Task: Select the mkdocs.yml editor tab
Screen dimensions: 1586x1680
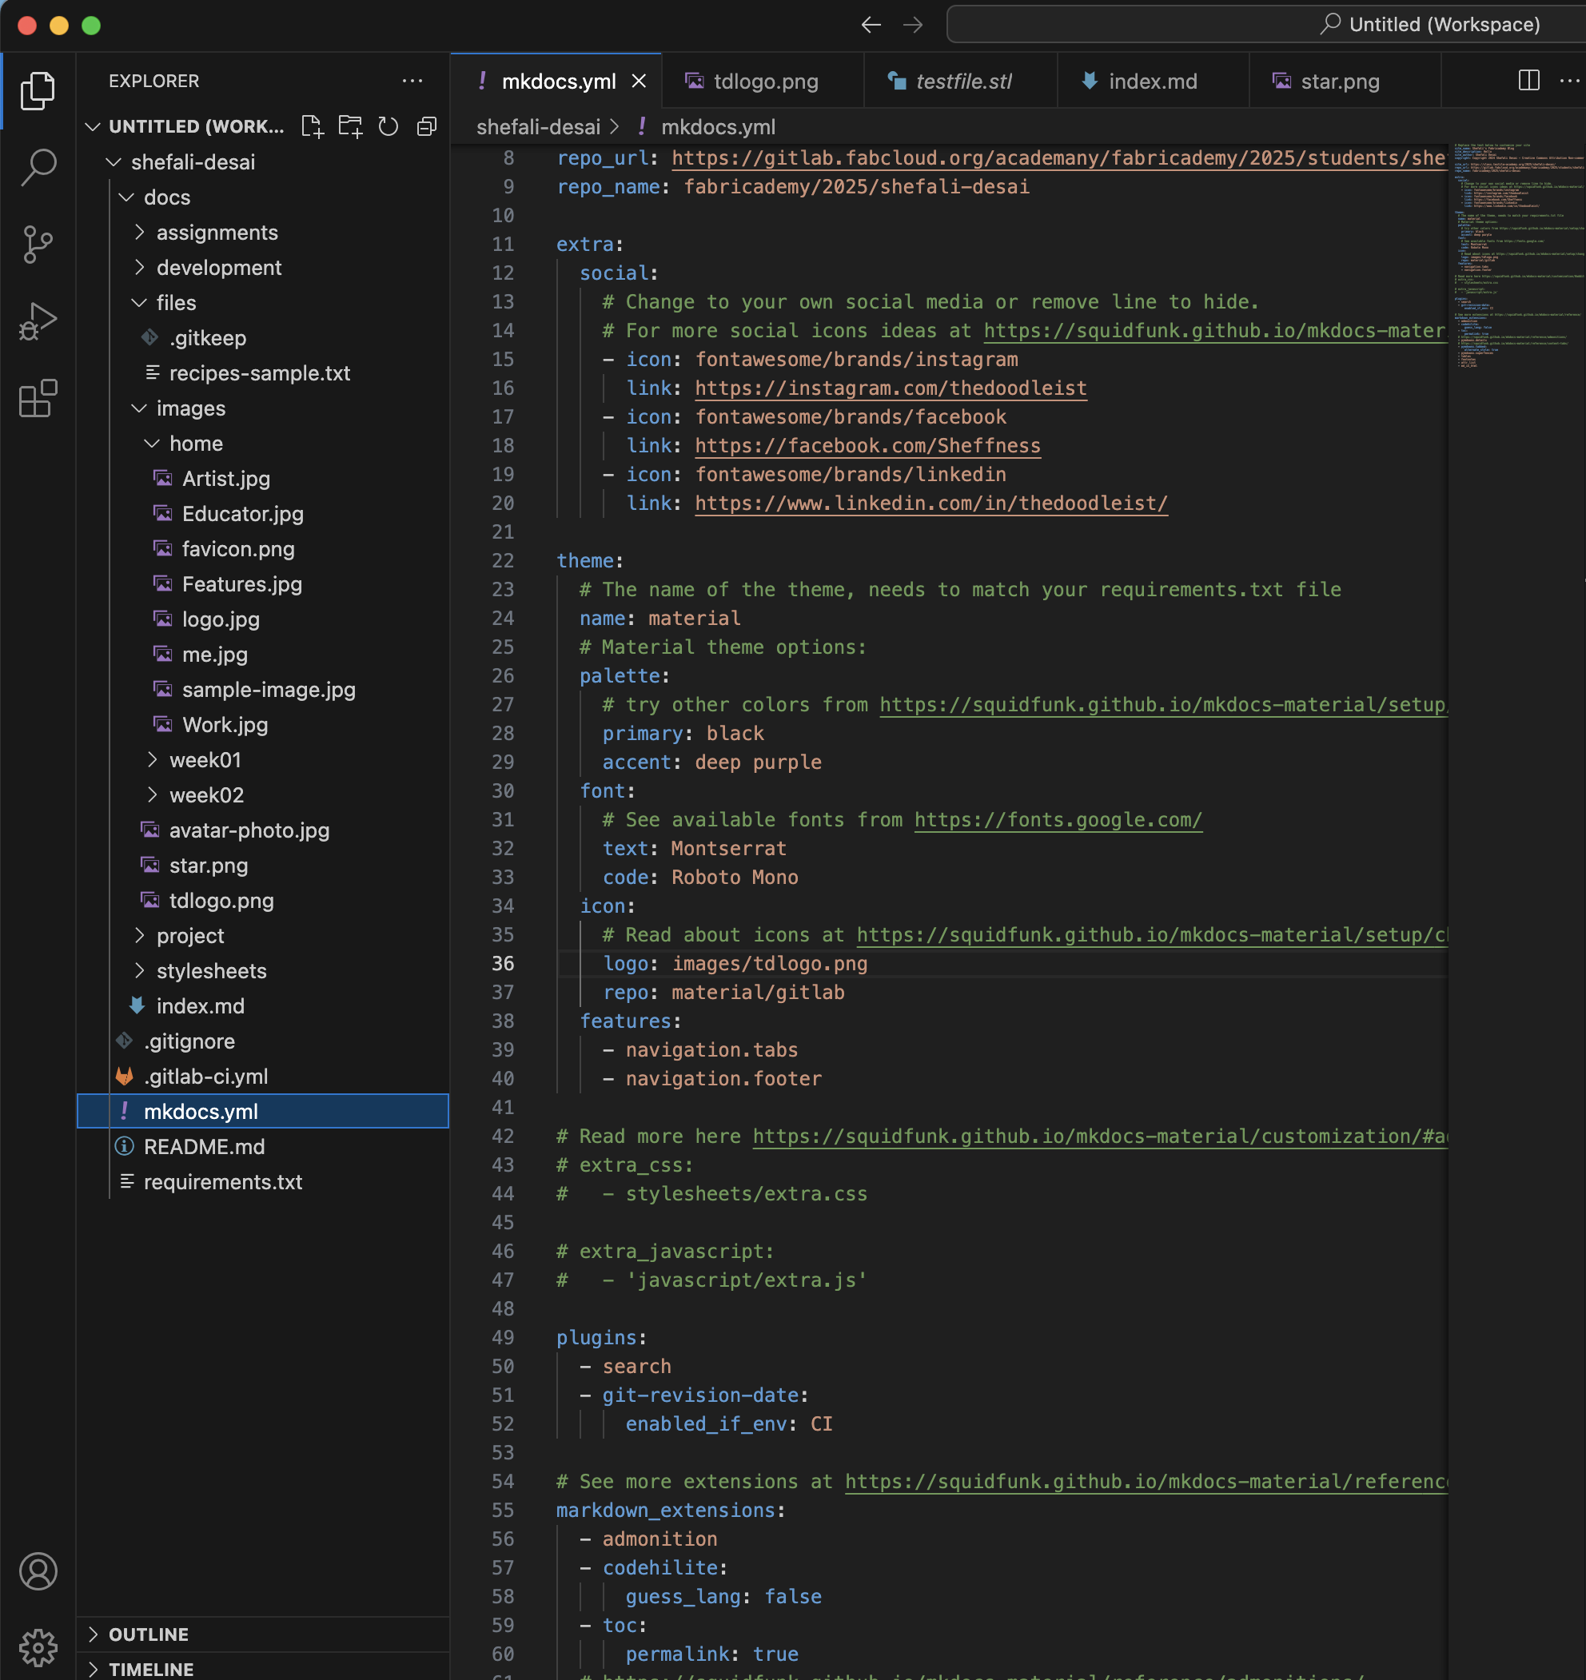Action: click(x=557, y=82)
